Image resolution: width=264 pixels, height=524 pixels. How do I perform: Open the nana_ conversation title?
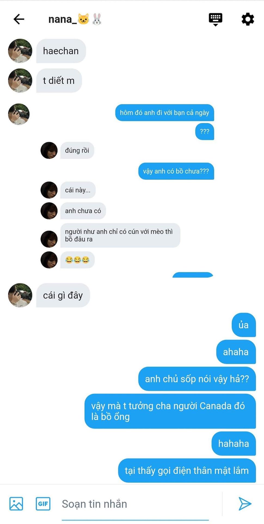[75, 19]
